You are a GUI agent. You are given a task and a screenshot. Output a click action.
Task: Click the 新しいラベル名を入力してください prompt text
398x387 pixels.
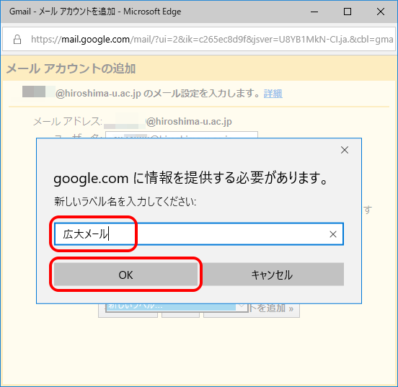click(x=125, y=202)
